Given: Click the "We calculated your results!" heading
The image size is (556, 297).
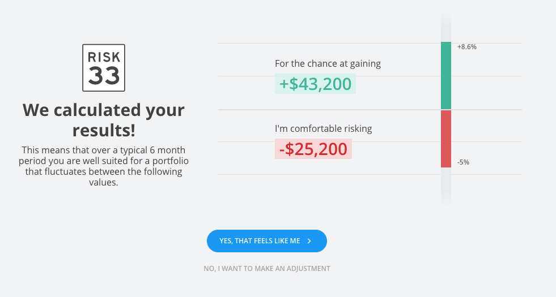Looking at the screenshot, I should 104,119.
